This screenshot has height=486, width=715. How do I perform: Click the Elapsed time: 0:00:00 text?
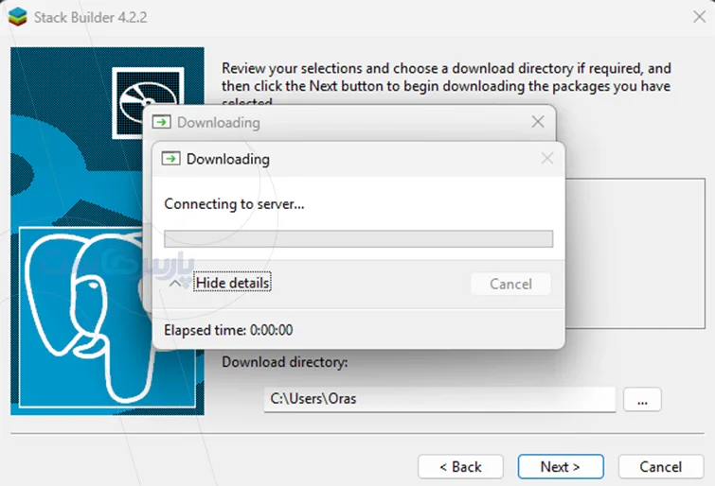point(228,330)
